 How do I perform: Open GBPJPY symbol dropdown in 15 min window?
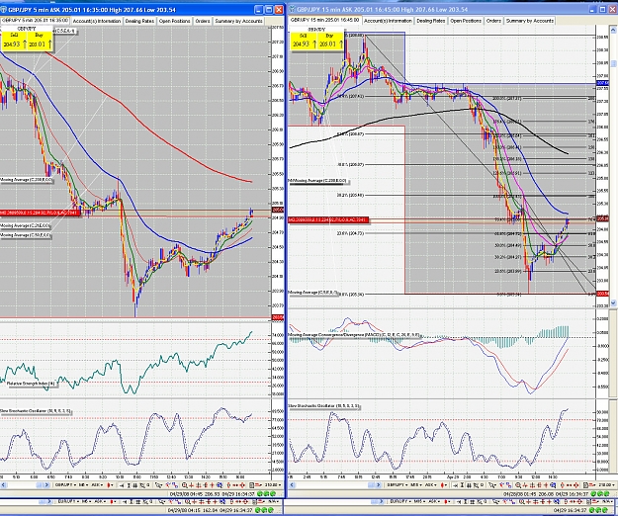point(397,485)
